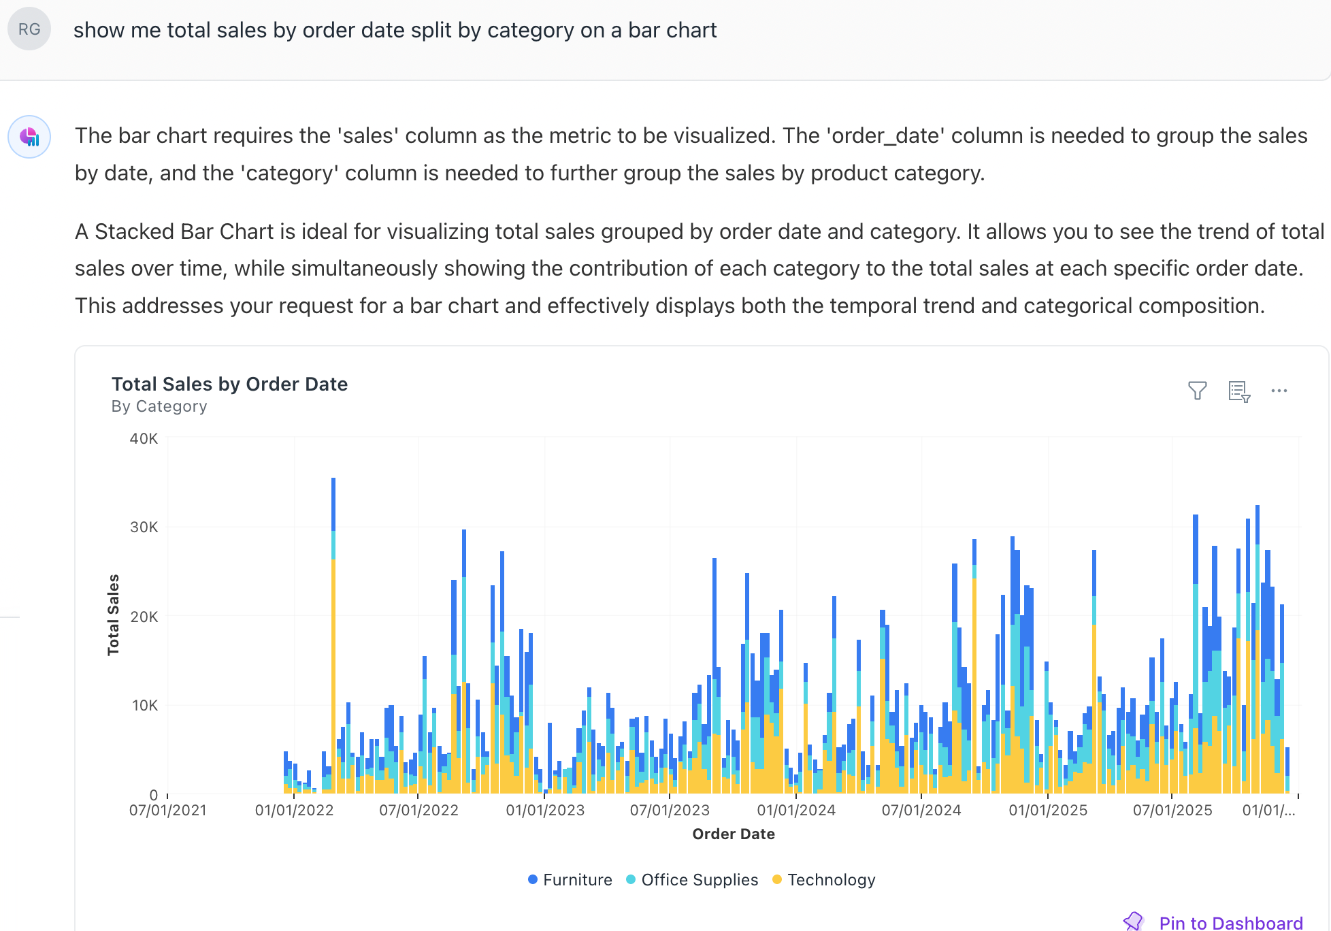The image size is (1331, 931).
Task: Click the teal Office Supplies legend dot
Action: tap(631, 879)
